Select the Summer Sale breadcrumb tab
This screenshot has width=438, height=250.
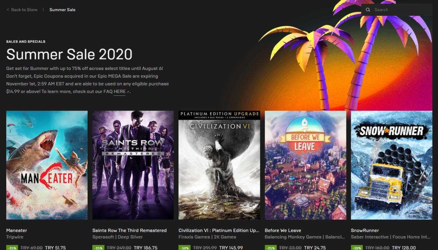pyautogui.click(x=62, y=10)
